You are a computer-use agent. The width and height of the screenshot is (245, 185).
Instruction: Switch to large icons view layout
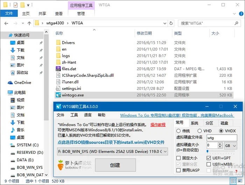240,181
